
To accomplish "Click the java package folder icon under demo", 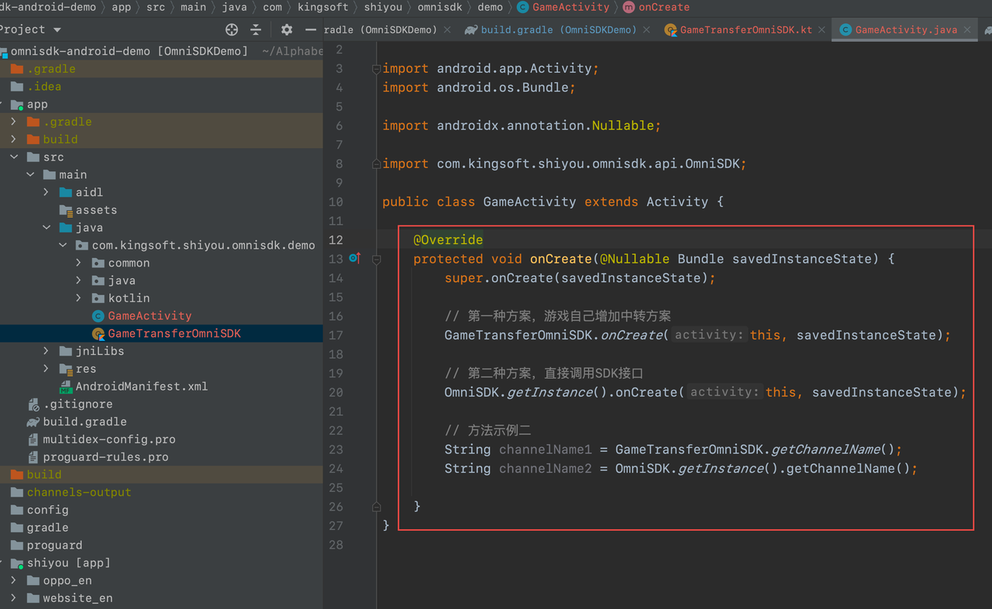I will [98, 280].
